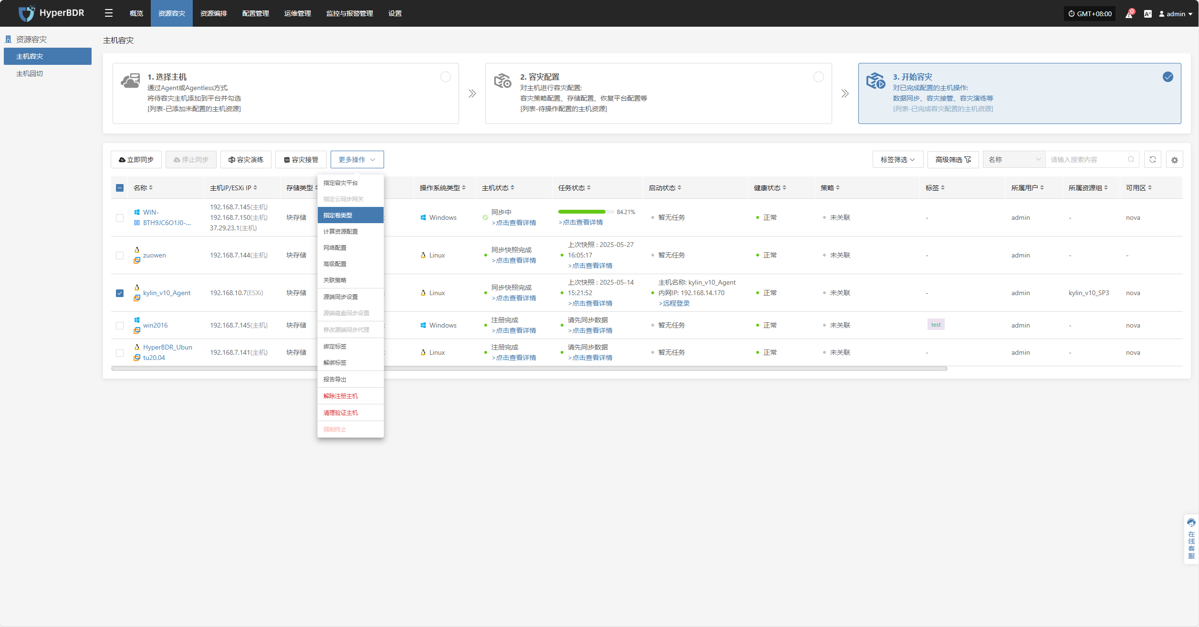Click the agent icon beside BTH9JC6O1J0 name
The width and height of the screenshot is (1199, 627).
(137, 223)
